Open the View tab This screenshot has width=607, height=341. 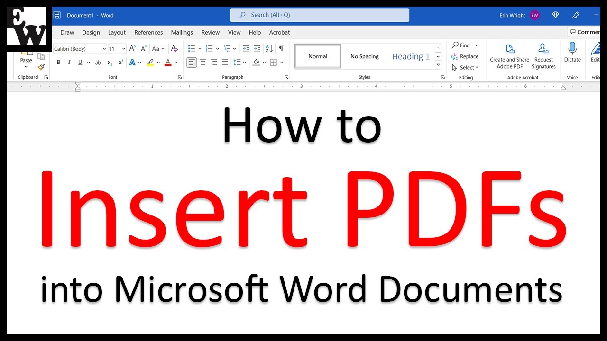point(234,32)
